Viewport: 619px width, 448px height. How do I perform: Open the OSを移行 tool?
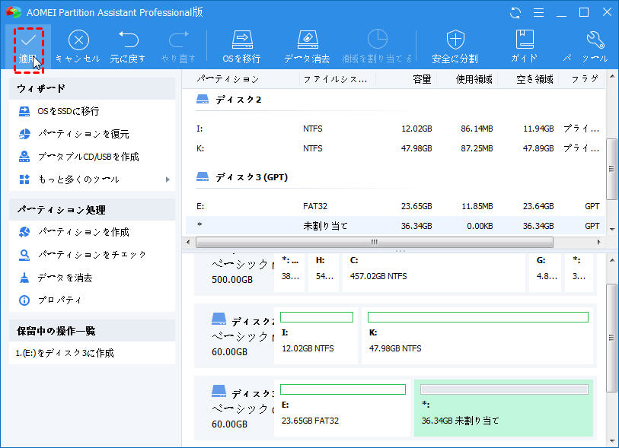pyautogui.click(x=241, y=48)
